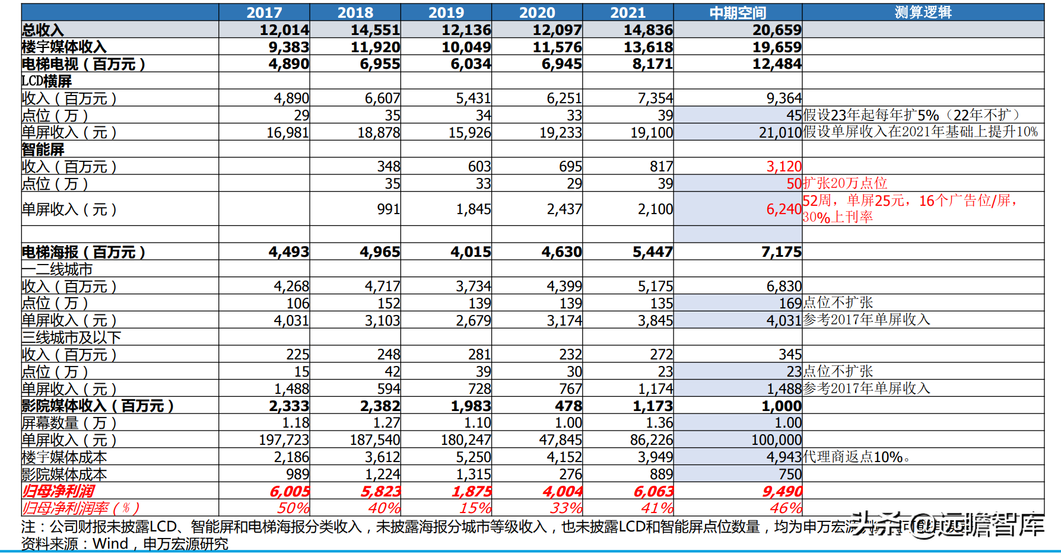Select the 归母净利润率（％）row label

81,508
